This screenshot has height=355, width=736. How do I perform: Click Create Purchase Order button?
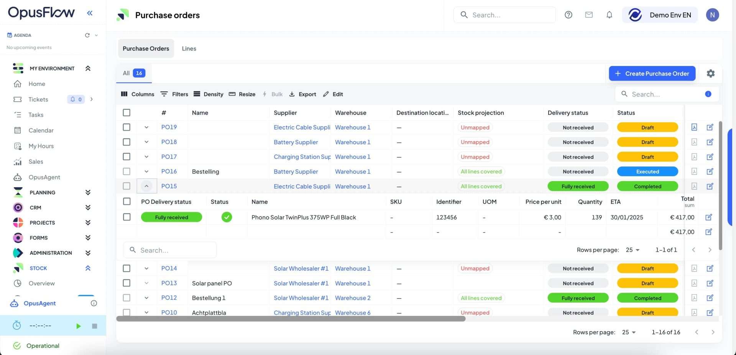[652, 73]
